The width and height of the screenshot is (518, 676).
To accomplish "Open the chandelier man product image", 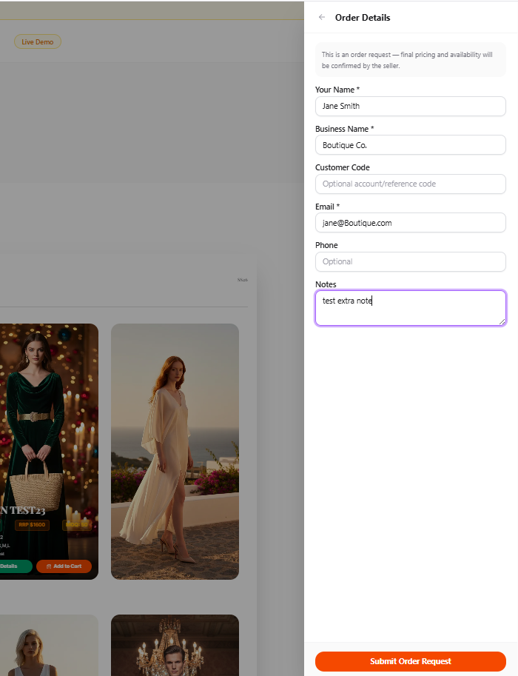I will tap(175, 645).
